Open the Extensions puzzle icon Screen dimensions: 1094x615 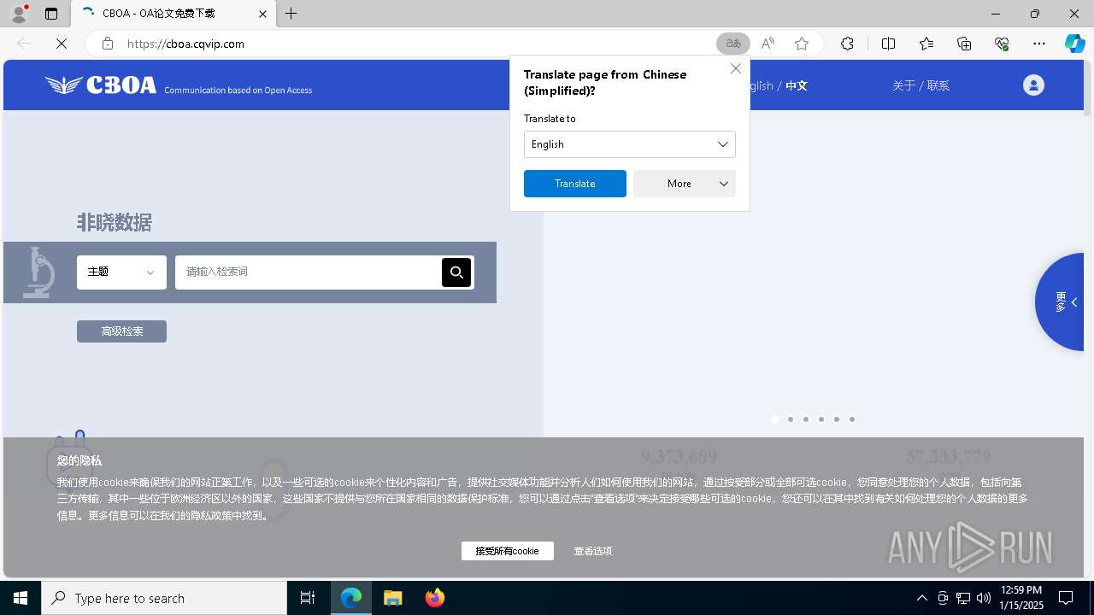click(847, 44)
